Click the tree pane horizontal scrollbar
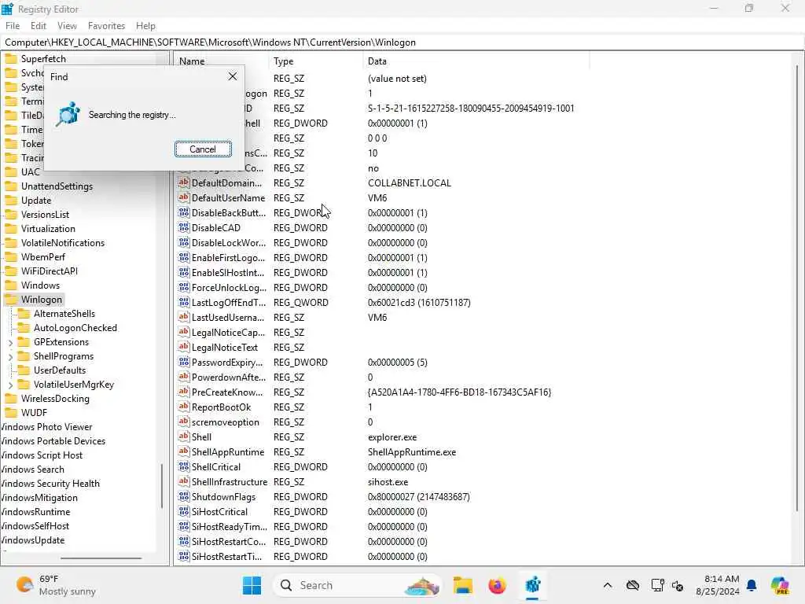Viewport: 805px width, 604px height. click(101, 558)
